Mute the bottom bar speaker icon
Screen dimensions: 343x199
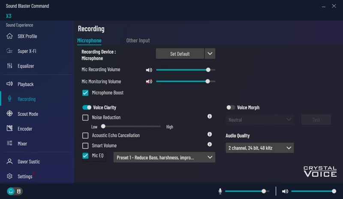click(x=285, y=191)
